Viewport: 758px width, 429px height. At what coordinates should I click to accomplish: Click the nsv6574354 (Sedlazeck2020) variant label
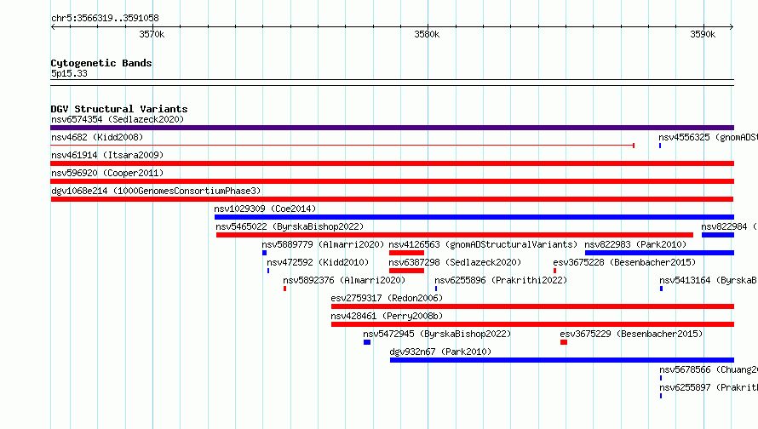118,119
